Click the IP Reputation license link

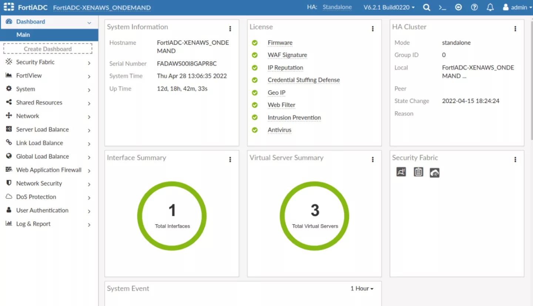[x=285, y=68]
